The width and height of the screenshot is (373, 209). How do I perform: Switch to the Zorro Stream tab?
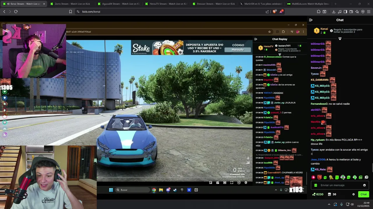[x=72, y=4]
